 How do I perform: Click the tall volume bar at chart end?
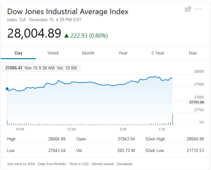tap(172, 119)
